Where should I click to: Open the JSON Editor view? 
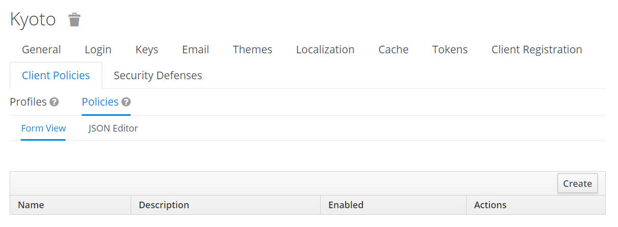pyautogui.click(x=113, y=128)
